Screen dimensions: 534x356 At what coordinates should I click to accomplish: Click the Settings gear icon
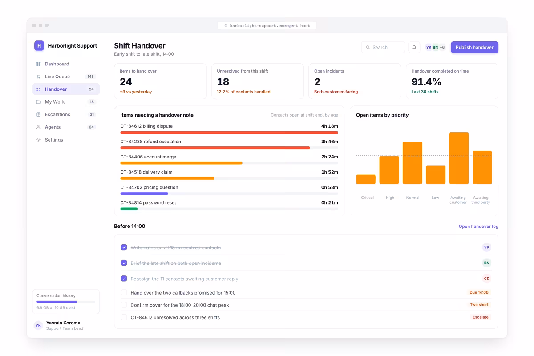(39, 140)
